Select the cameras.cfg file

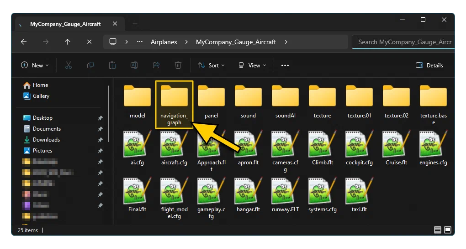click(285, 151)
